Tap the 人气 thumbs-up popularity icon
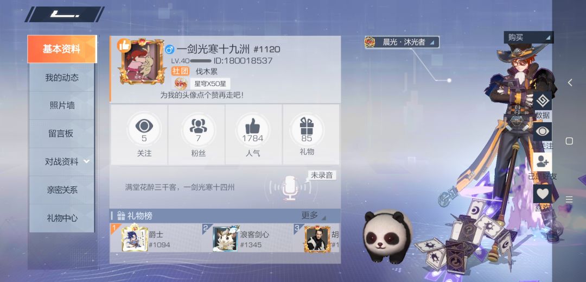Viewport: 586px width, 282px height. pyautogui.click(x=253, y=126)
